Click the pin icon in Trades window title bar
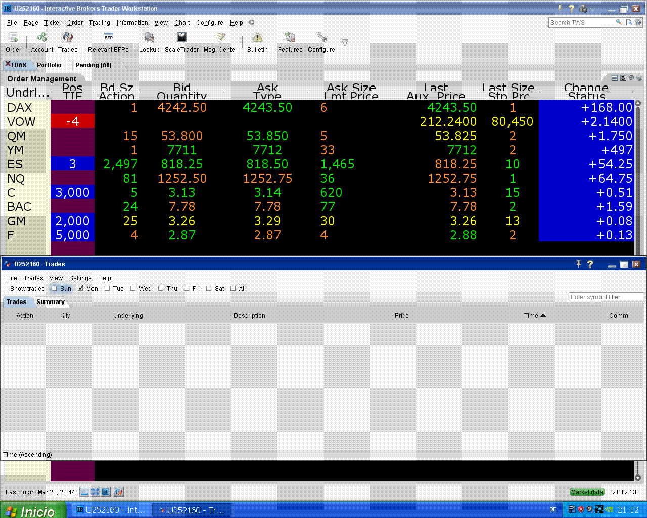The height and width of the screenshot is (518, 647). 578,264
